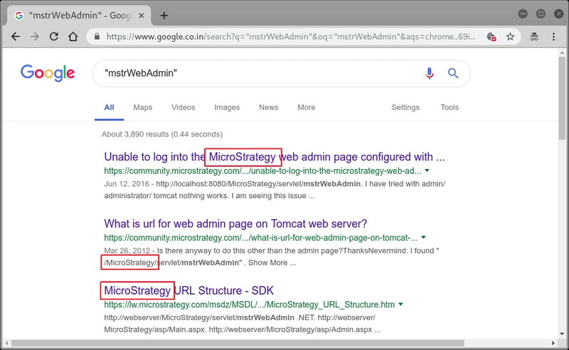This screenshot has width=569, height=350.
Task: Go to browser home page icon
Action: pos(73,37)
